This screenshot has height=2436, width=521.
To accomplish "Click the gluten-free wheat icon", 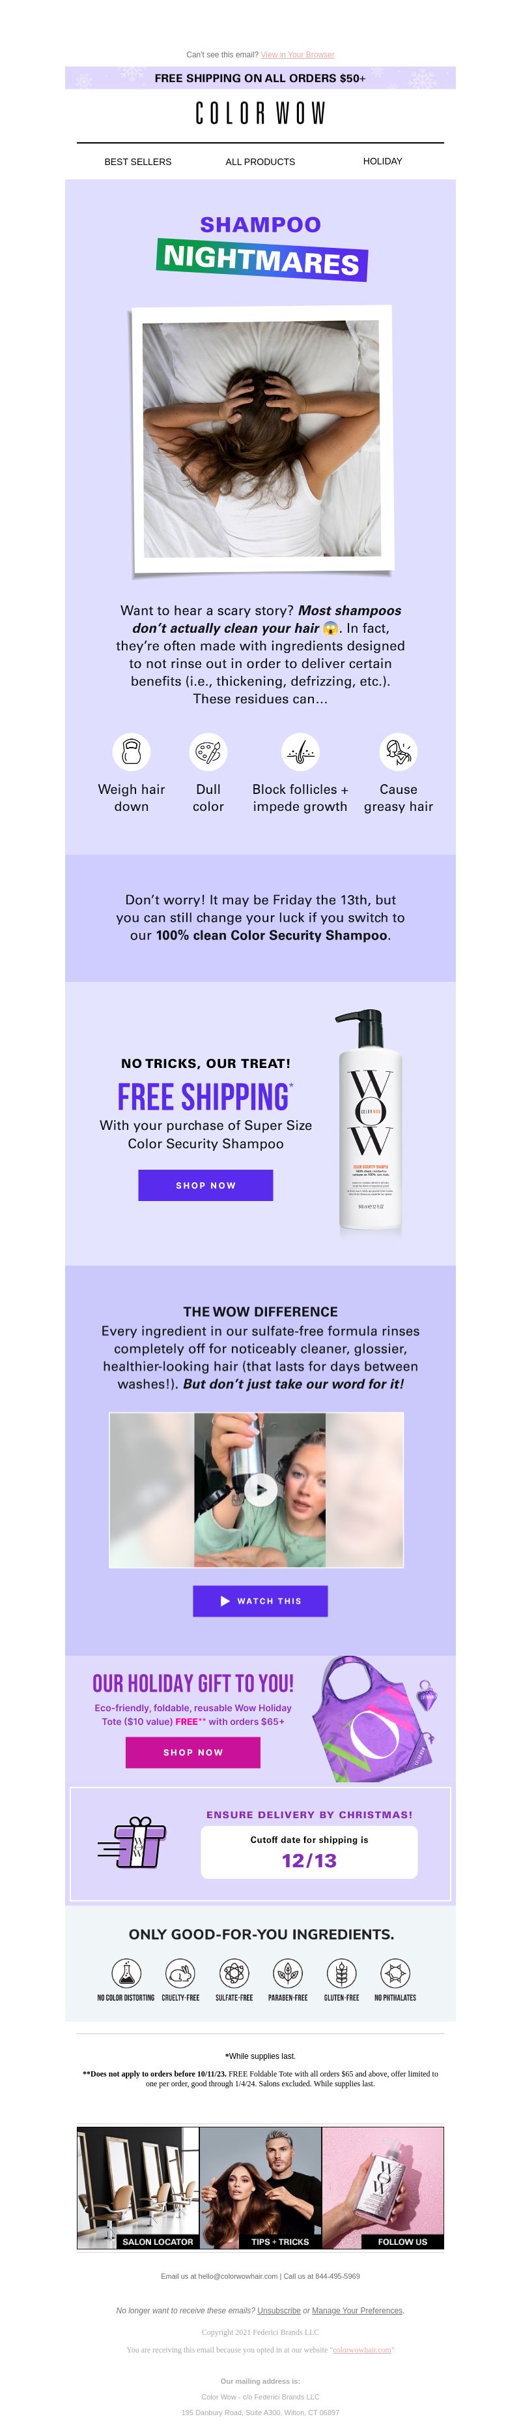I will (x=342, y=1973).
